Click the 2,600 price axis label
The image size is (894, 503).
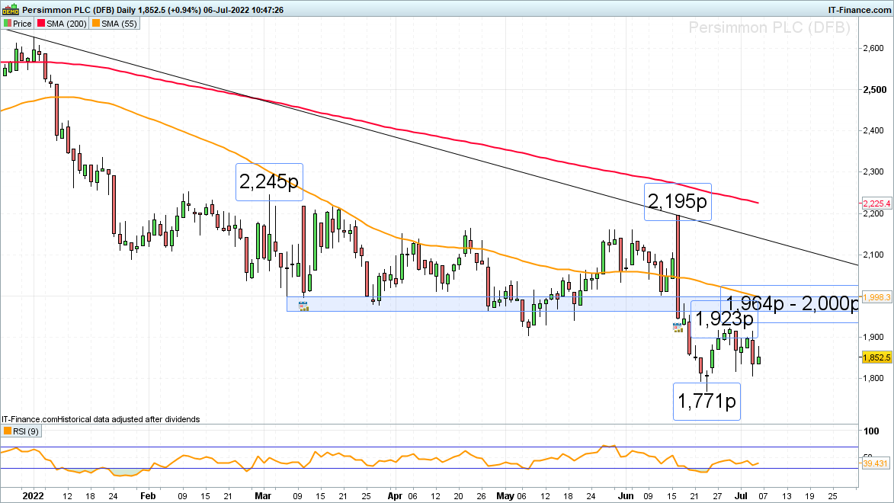point(873,49)
